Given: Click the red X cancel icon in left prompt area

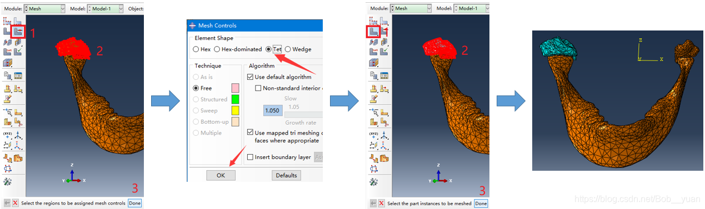Looking at the screenshot, I should point(15,203).
